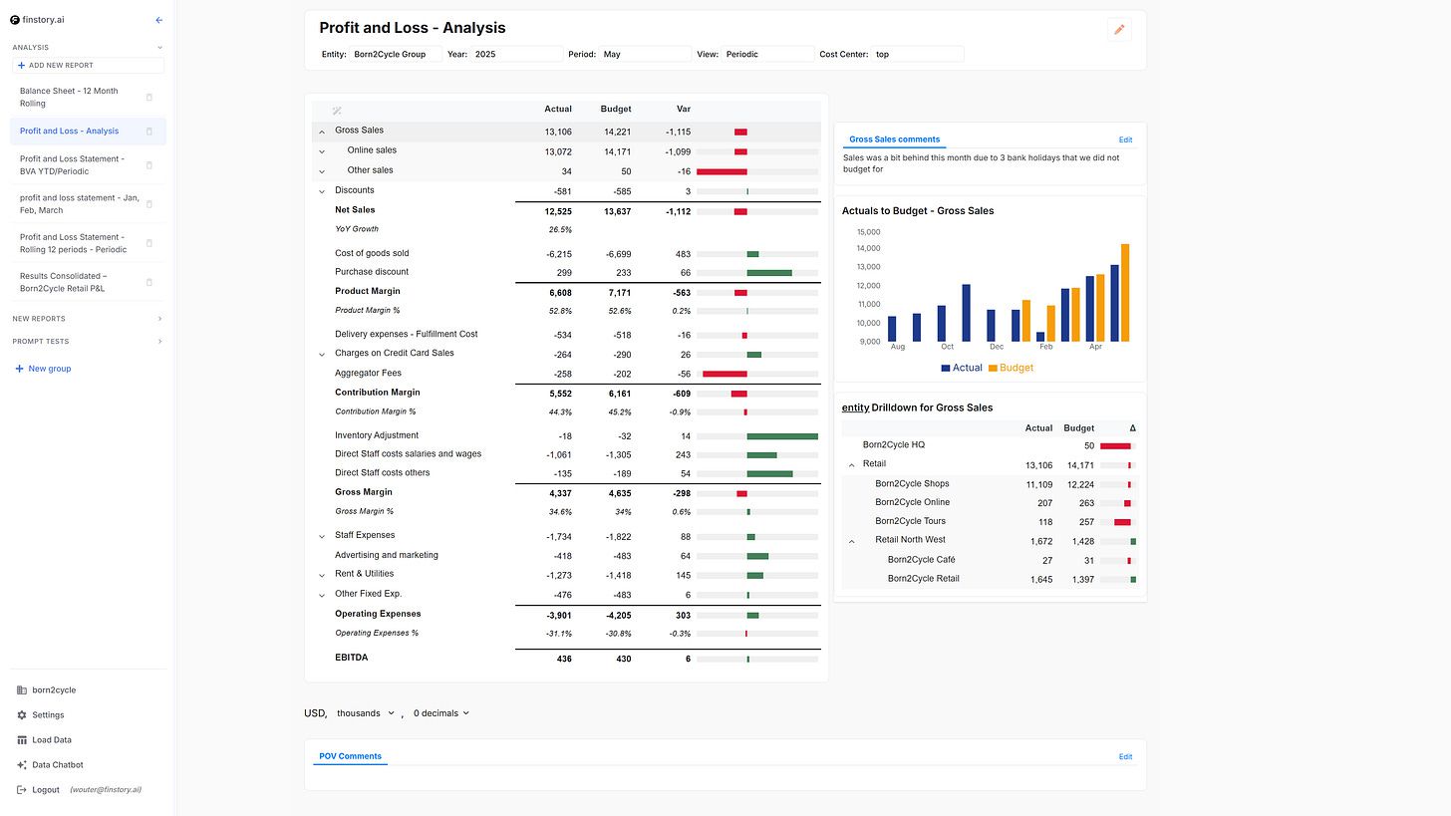1451x816 pixels.
Task: Click the magic wand icon in table header
Action: click(x=337, y=111)
